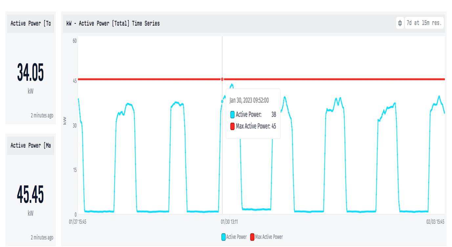Open the chart settings gear icon
This screenshot has height=247, width=452.
tap(399, 23)
